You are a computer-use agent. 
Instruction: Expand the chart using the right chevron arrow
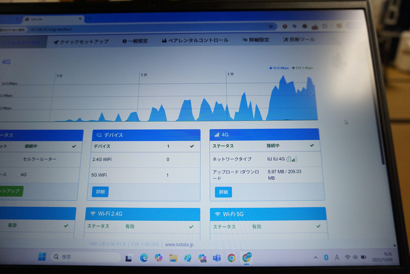coord(311,93)
